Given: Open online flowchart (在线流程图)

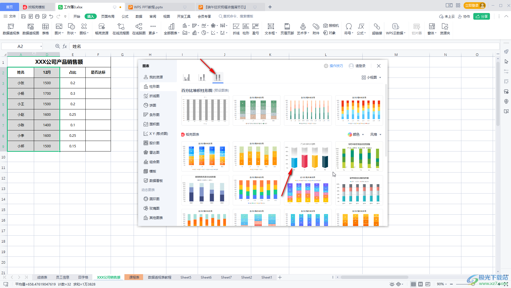Looking at the screenshot, I should click(121, 29).
